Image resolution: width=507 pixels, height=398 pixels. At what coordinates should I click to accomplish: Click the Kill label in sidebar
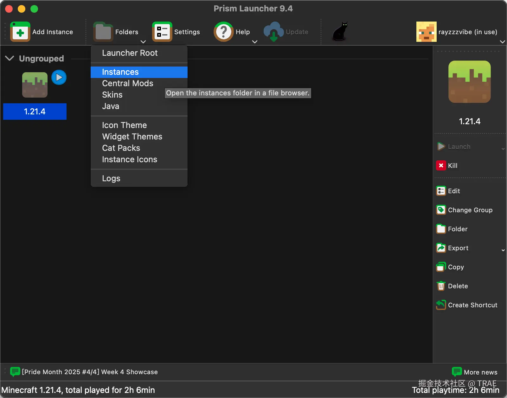[x=452, y=165]
